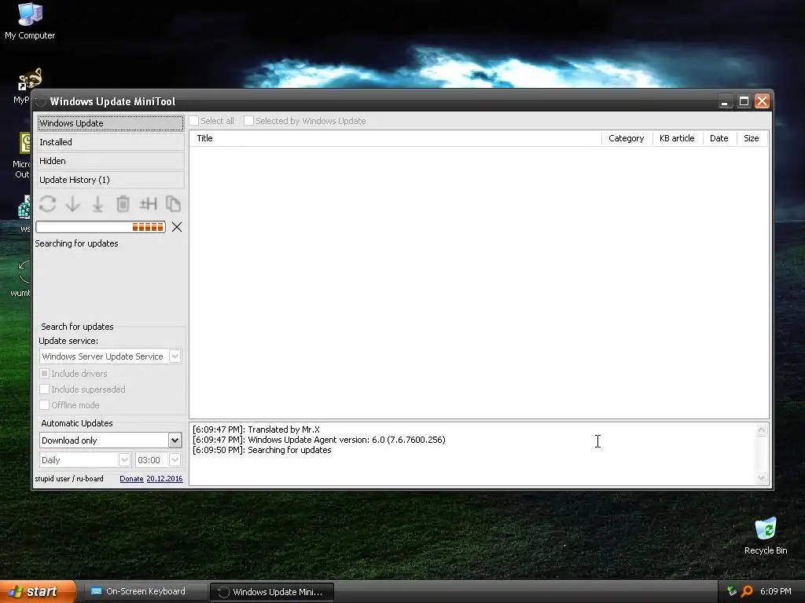Viewport: 805px width, 603px height.
Task: Click the hide updates +H icon
Action: 148,204
